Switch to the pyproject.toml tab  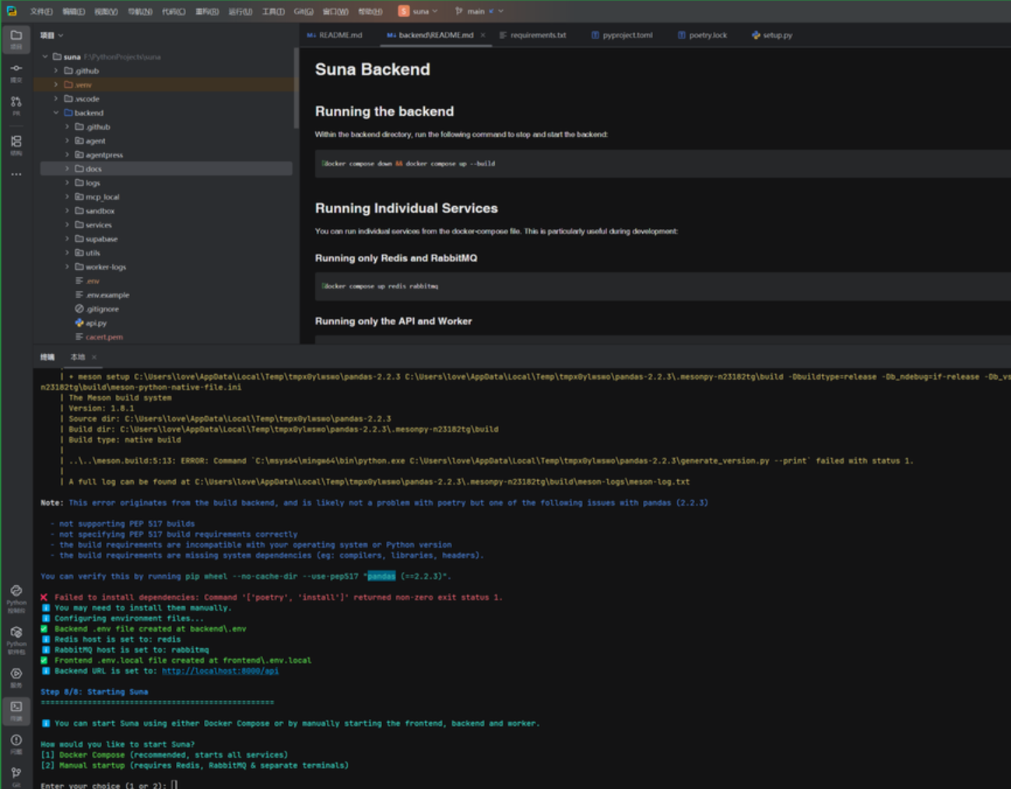[622, 35]
